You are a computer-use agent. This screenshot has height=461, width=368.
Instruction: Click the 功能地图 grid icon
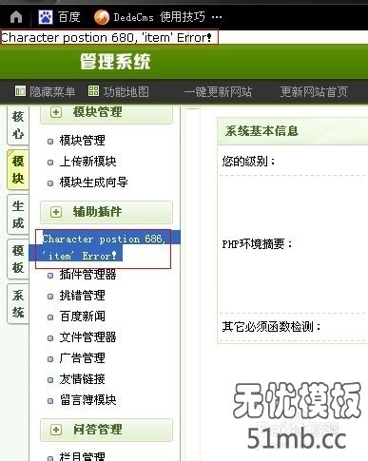tap(93, 91)
